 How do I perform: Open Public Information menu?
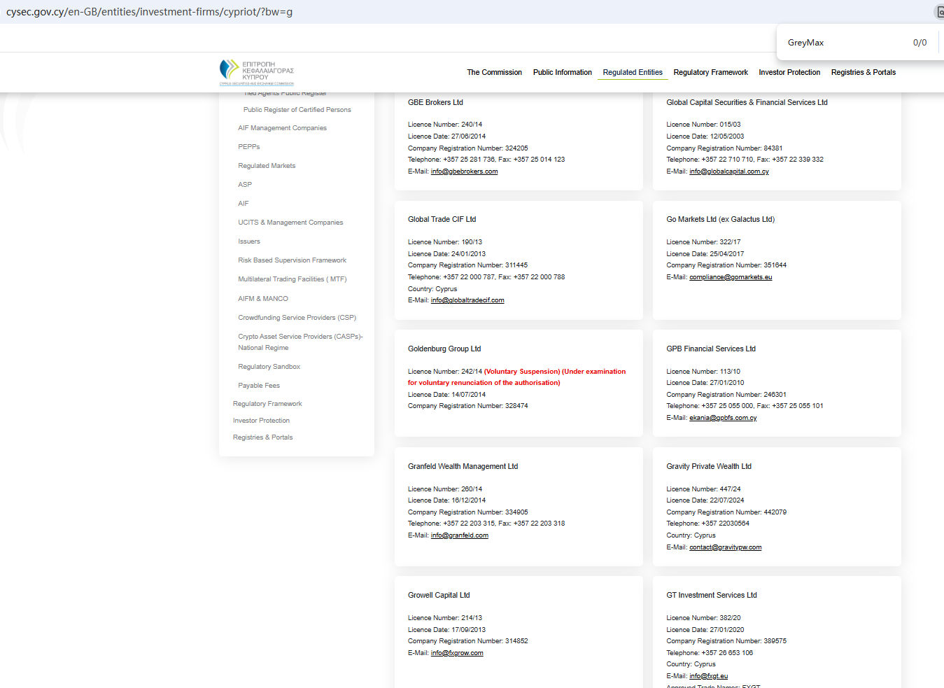tap(562, 73)
